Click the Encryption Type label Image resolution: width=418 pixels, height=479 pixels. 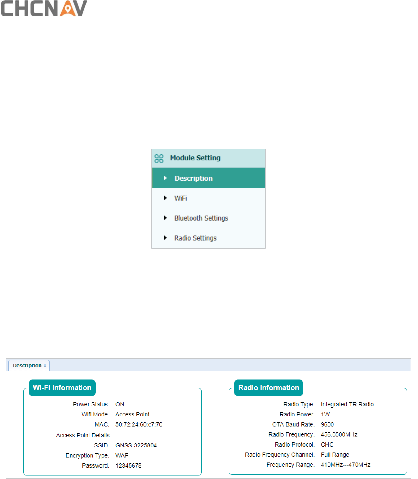[87, 456]
